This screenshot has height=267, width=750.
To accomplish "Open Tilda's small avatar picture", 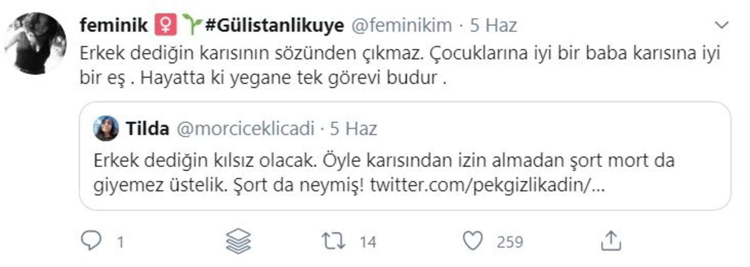I will click(x=106, y=128).
